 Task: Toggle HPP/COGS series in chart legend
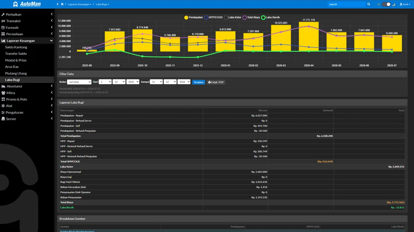pos(213,17)
